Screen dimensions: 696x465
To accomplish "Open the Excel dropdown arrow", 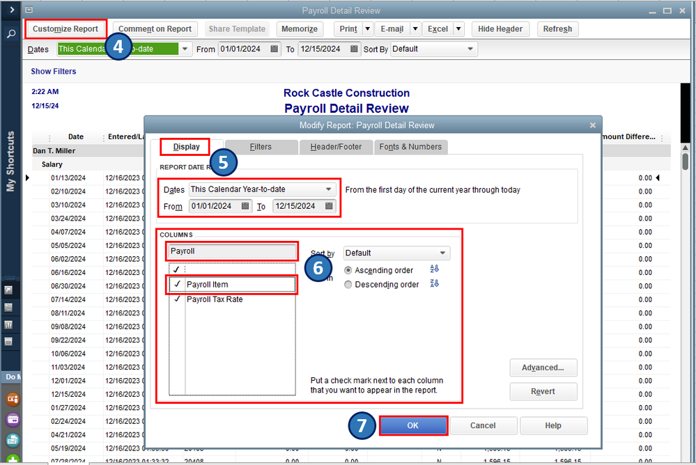I will [x=458, y=29].
